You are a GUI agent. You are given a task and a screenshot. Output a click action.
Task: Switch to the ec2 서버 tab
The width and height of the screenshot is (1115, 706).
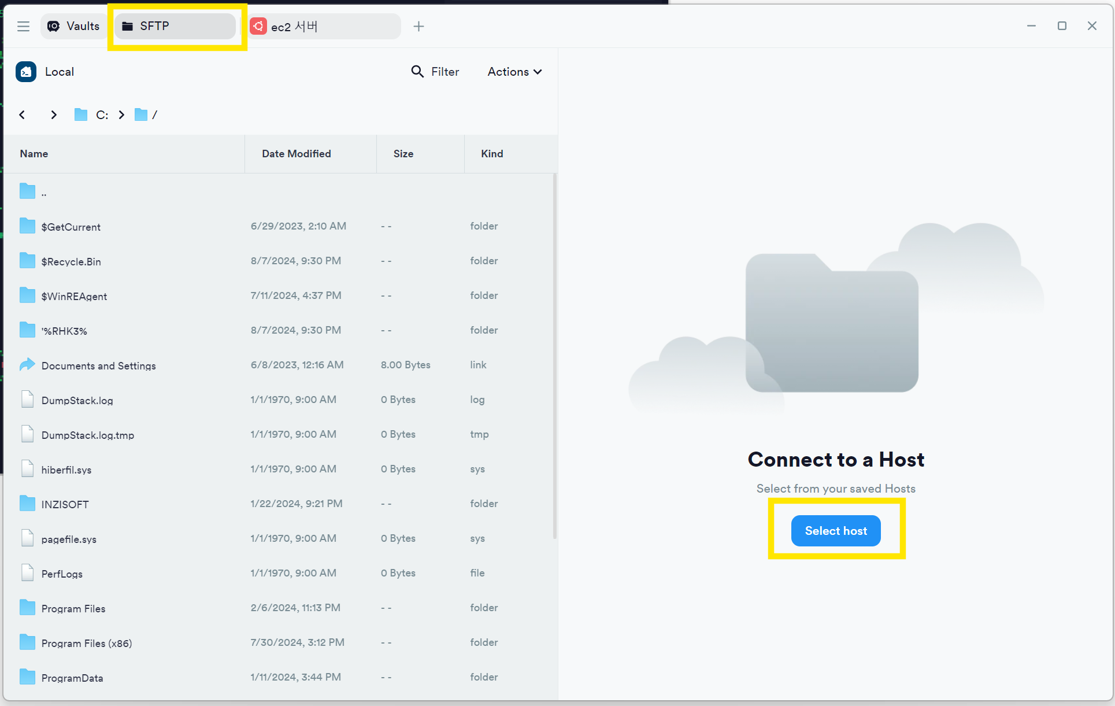(324, 26)
